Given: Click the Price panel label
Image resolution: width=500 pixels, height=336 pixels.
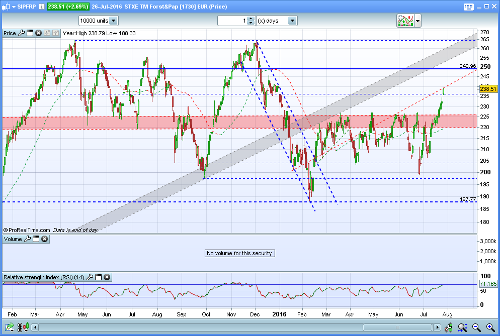Looking at the screenshot, I should (10, 33).
